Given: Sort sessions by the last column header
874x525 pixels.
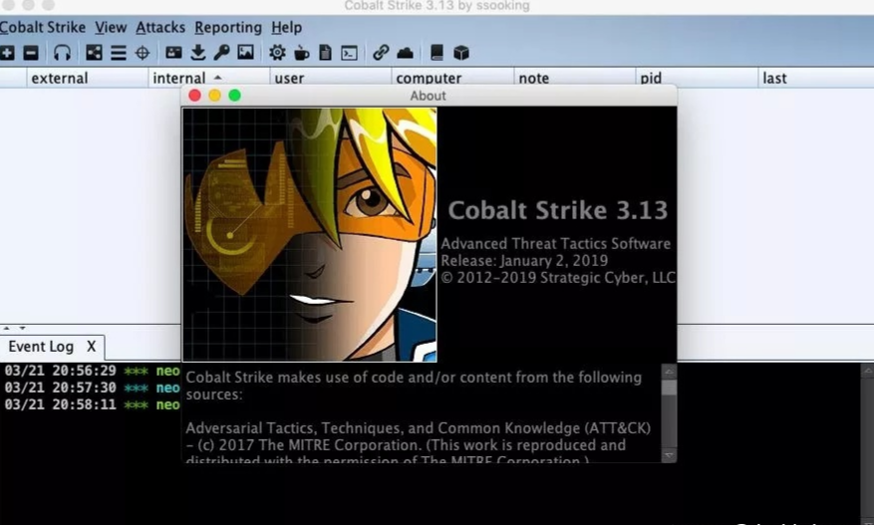Looking at the screenshot, I should 816,78.
